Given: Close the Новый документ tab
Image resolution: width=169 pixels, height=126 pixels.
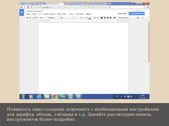Looking at the screenshot, I should point(62,4).
